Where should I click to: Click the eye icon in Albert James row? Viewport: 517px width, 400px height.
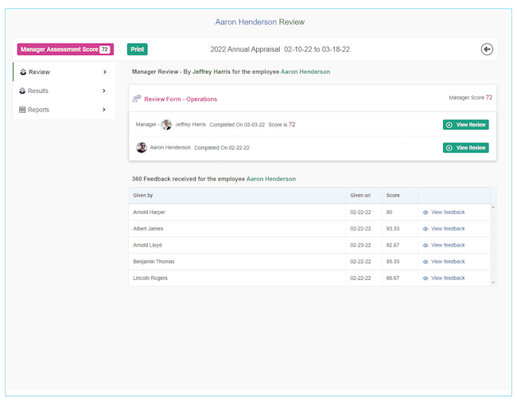click(426, 229)
